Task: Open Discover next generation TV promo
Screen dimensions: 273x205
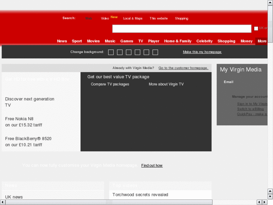Action: 30,102
